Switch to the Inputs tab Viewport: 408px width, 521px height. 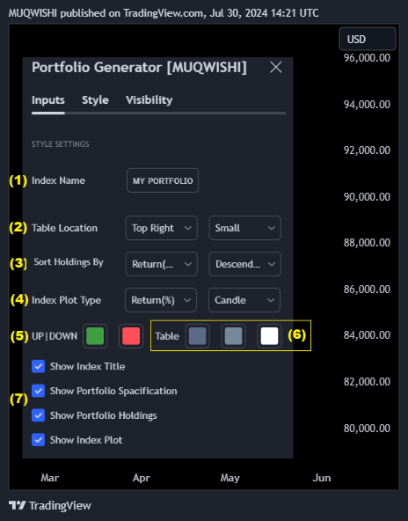click(48, 100)
